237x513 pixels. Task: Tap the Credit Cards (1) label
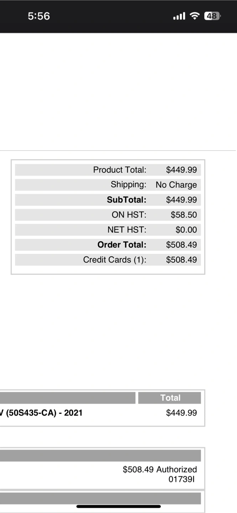click(x=115, y=260)
